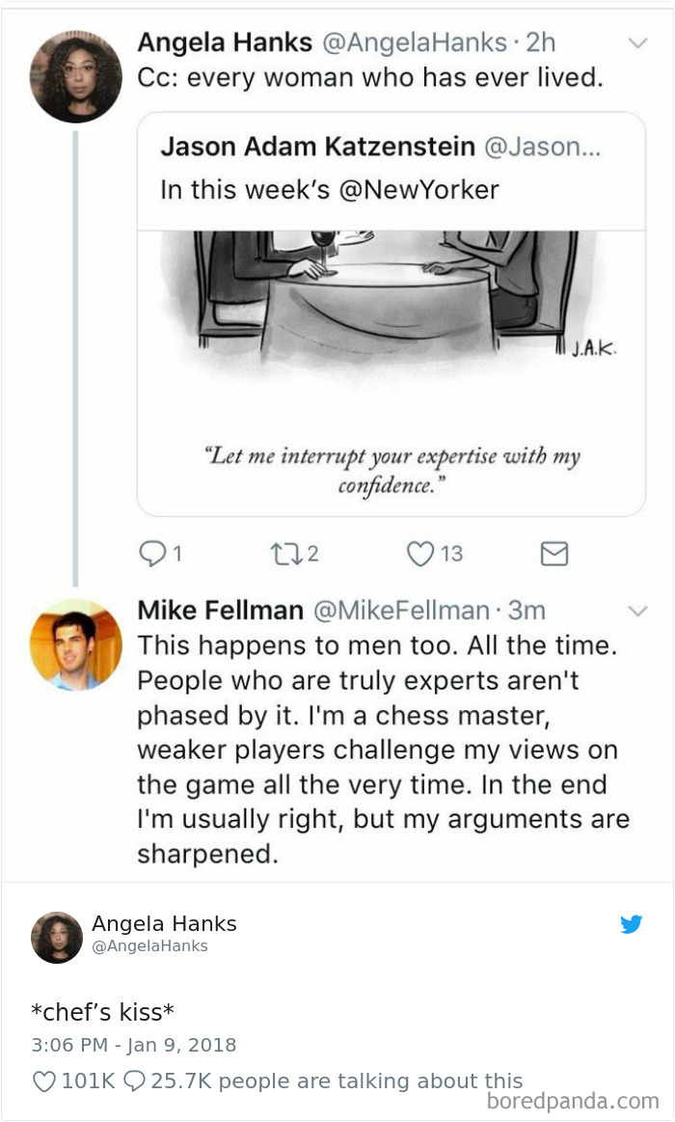Image resolution: width=675 pixels, height=1122 pixels.
Task: Open the chevron menu on Mike Fellman's tweet
Action: point(638,610)
